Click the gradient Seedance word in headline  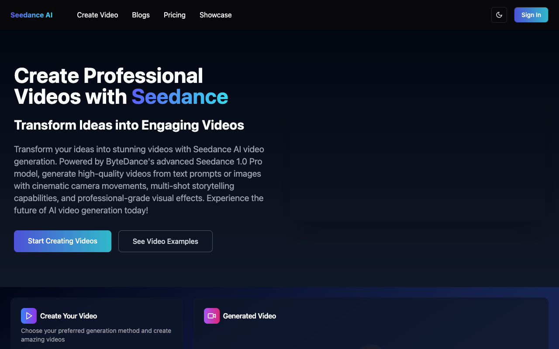coord(180,96)
